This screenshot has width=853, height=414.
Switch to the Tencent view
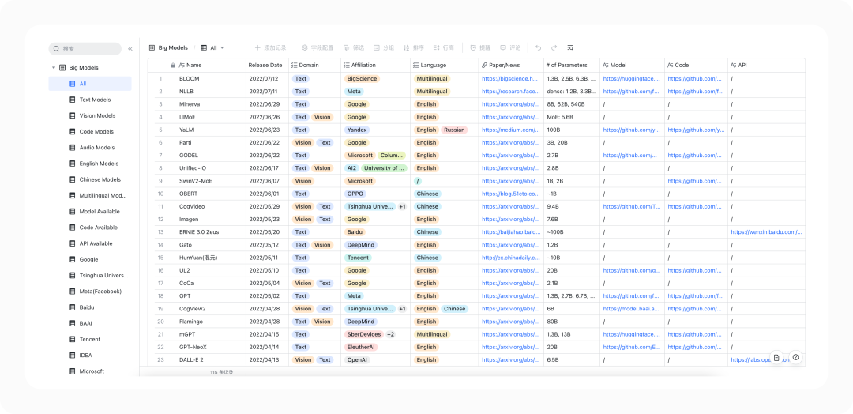pyautogui.click(x=90, y=340)
